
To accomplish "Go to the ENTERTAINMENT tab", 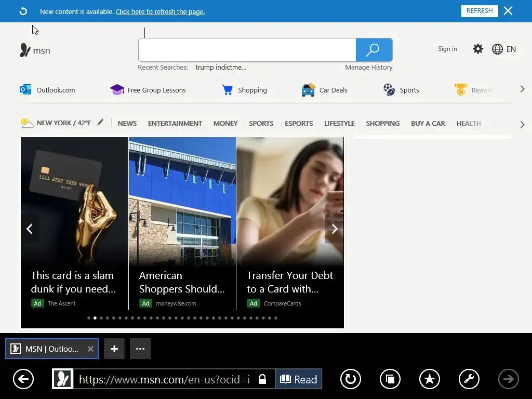I will tap(175, 124).
